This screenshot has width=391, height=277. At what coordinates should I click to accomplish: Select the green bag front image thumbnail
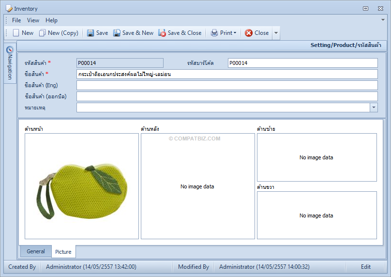click(x=82, y=186)
